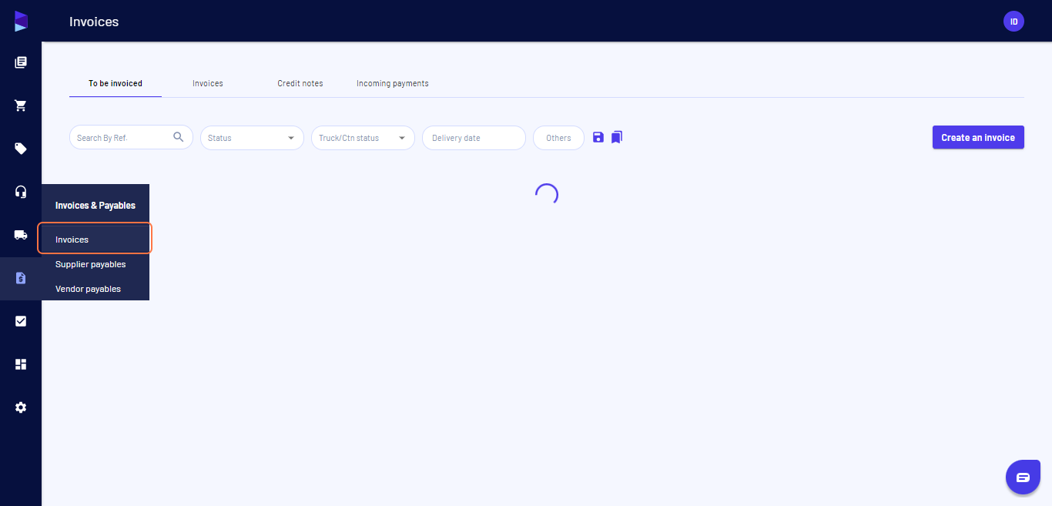The height and width of the screenshot is (506, 1052).
Task: Open the dashboard grid sidebar icon
Action: tap(21, 364)
